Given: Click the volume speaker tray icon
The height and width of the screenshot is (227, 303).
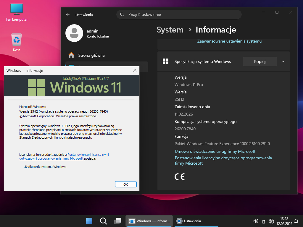Looking at the screenshot, I should pyautogui.click(x=256, y=221).
